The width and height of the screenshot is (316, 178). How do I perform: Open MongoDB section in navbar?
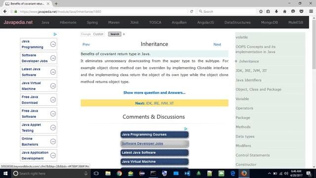click(x=270, y=22)
